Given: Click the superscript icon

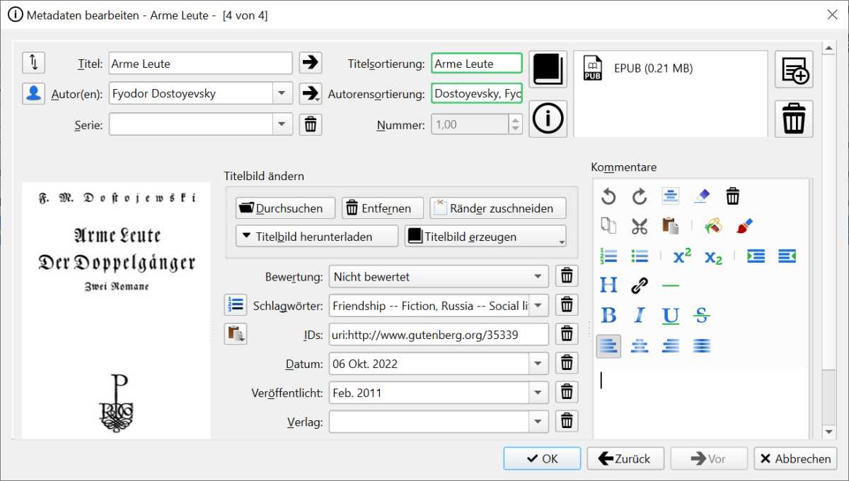Looking at the screenshot, I should 681,256.
